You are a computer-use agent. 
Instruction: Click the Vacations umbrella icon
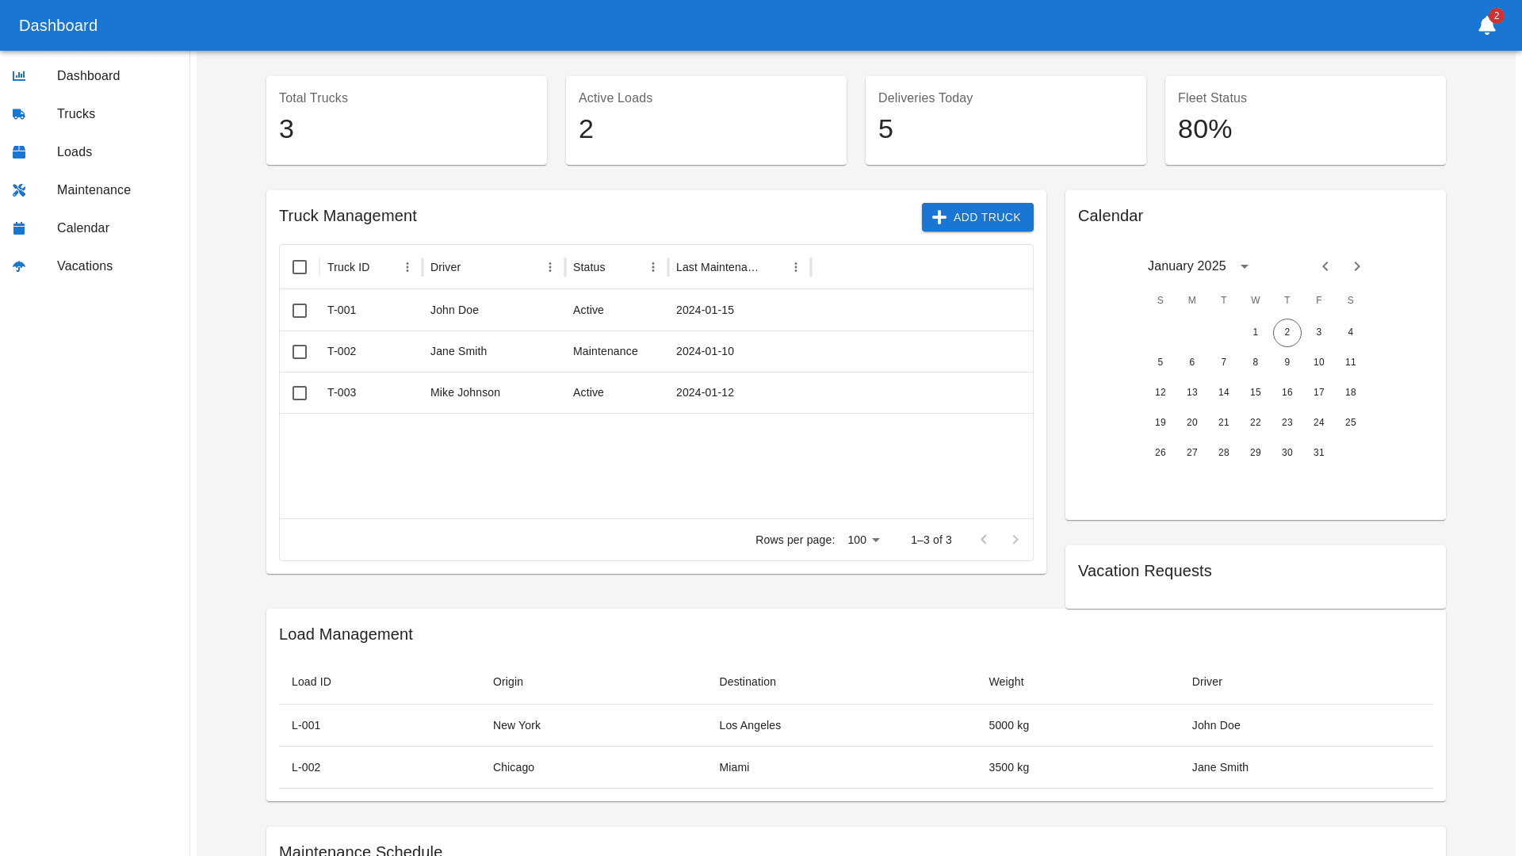tap(19, 266)
